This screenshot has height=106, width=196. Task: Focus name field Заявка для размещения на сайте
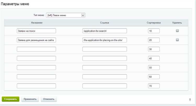(36, 40)
